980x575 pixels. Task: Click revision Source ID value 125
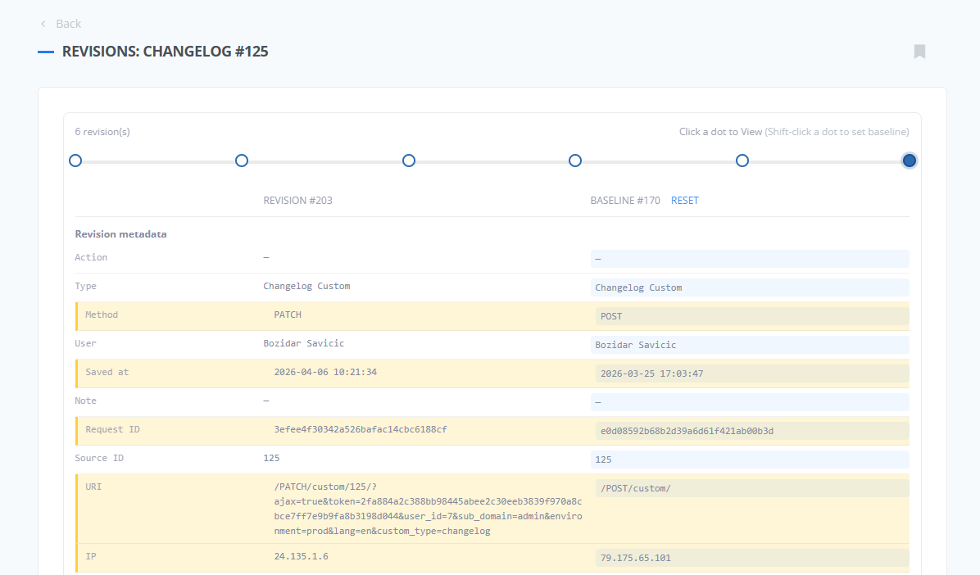click(271, 458)
